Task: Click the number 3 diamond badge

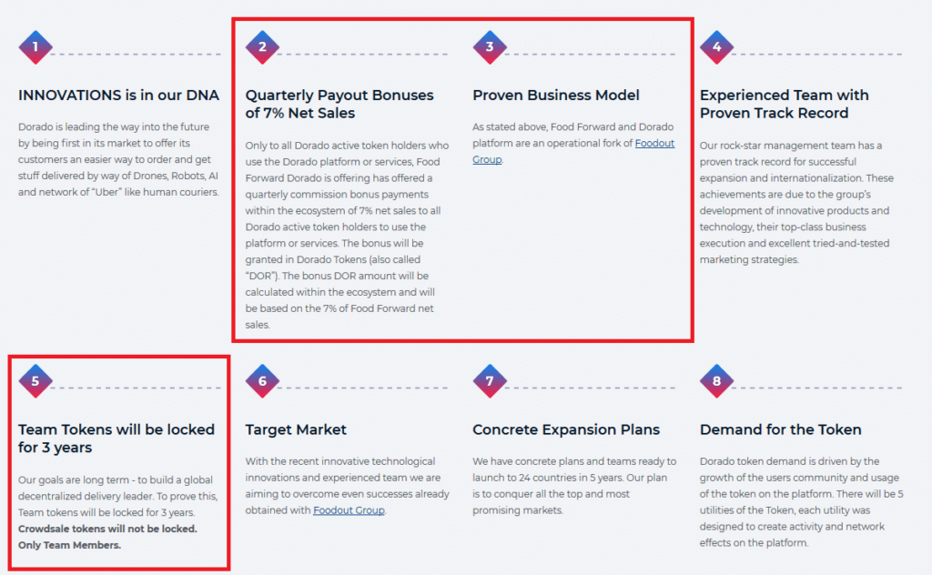Action: point(490,47)
